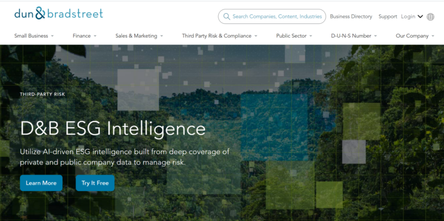Click the Login text
This screenshot has height=221, width=444.
408,16
